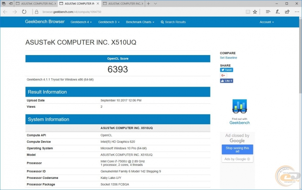The width and height of the screenshot is (302, 190).
Task: Click the Facebook Like button
Action: [x=227, y=81]
